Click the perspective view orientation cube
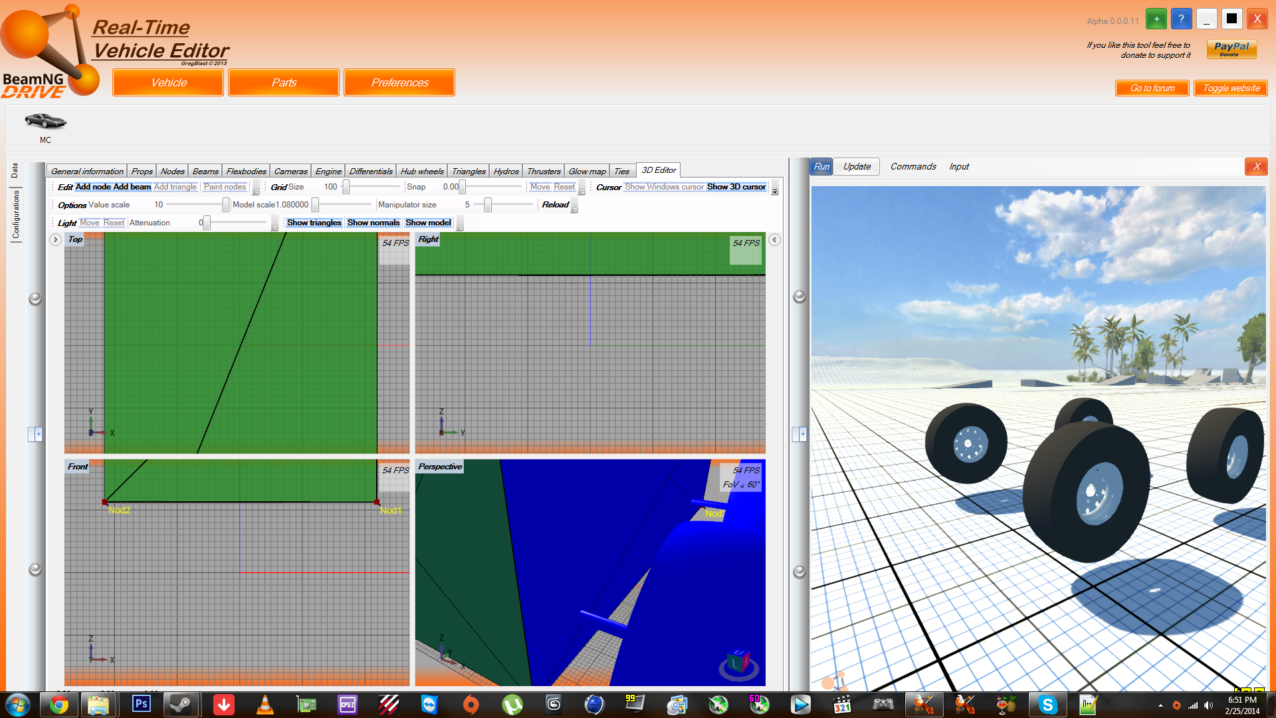The height and width of the screenshot is (718, 1276). (738, 663)
